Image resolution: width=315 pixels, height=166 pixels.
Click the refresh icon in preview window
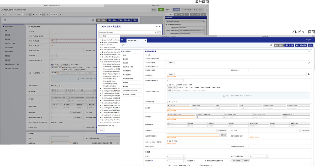click(123, 45)
